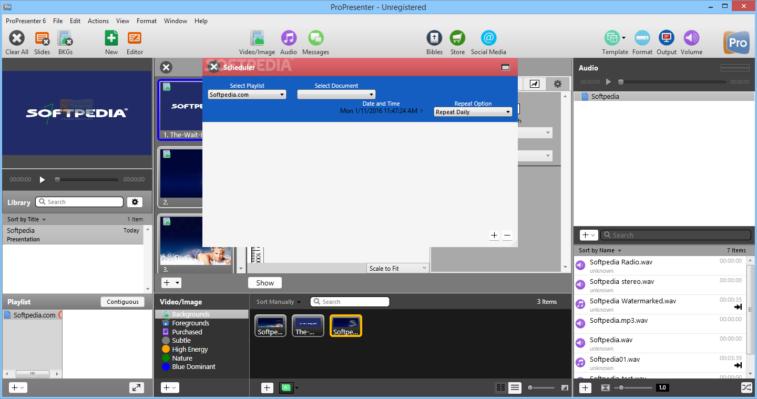
Task: Open the Select Playlist dropdown
Action: pos(247,95)
